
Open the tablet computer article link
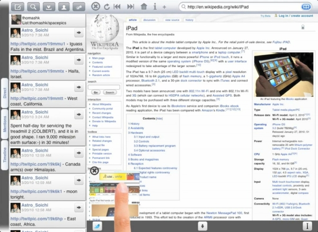(165, 48)
